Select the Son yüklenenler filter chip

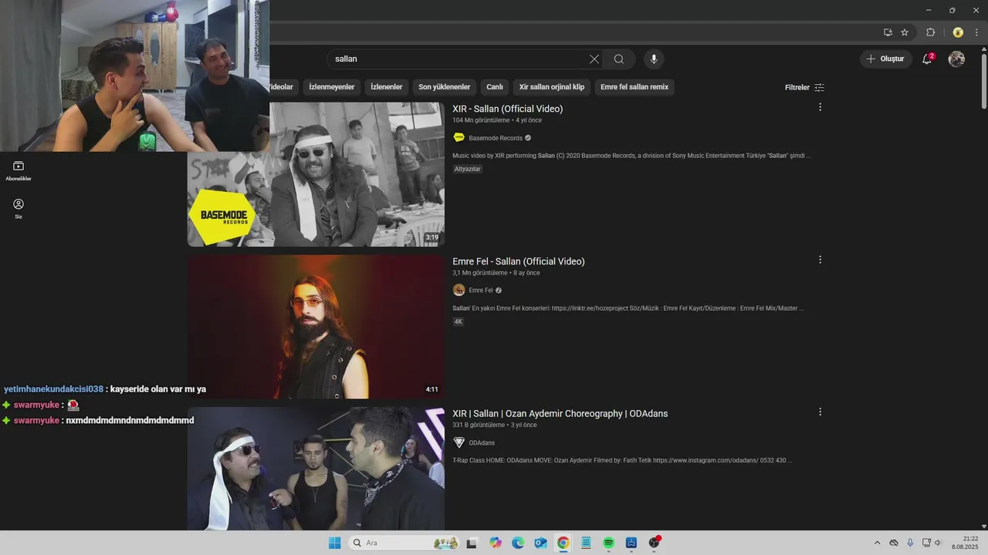(x=445, y=87)
